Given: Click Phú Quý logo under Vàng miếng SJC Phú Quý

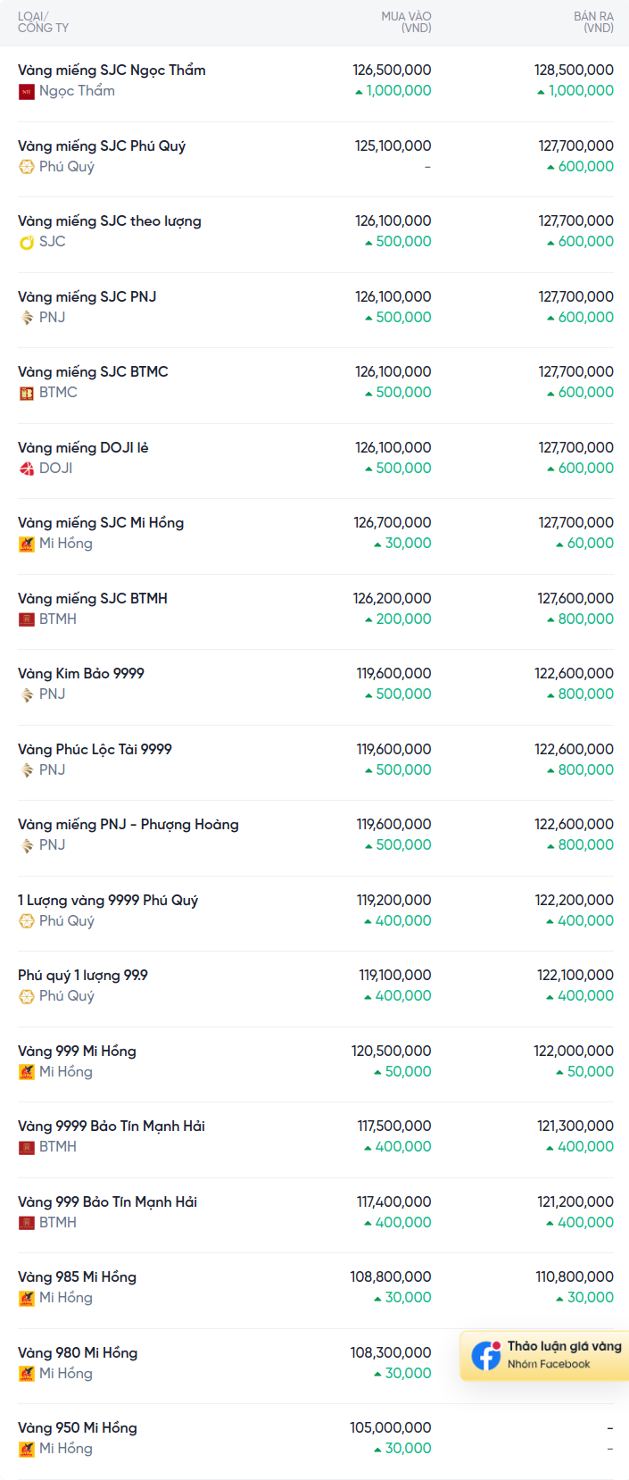Looking at the screenshot, I should [x=27, y=167].
